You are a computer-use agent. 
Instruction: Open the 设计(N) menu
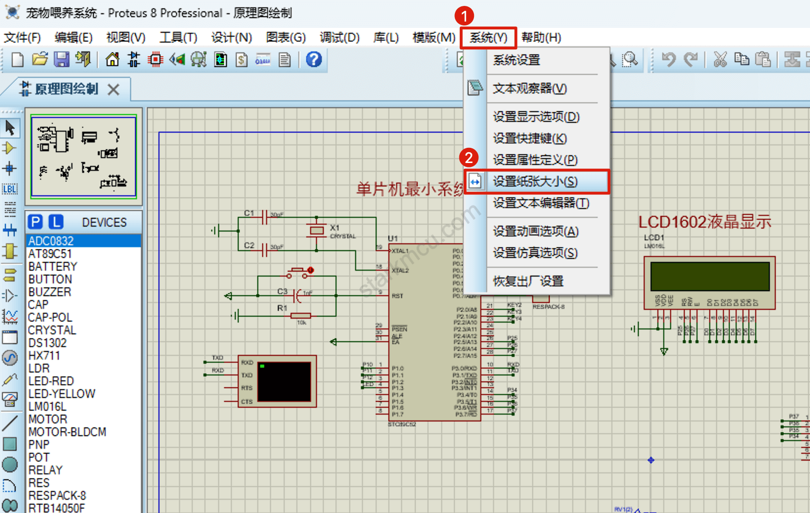tap(231, 38)
